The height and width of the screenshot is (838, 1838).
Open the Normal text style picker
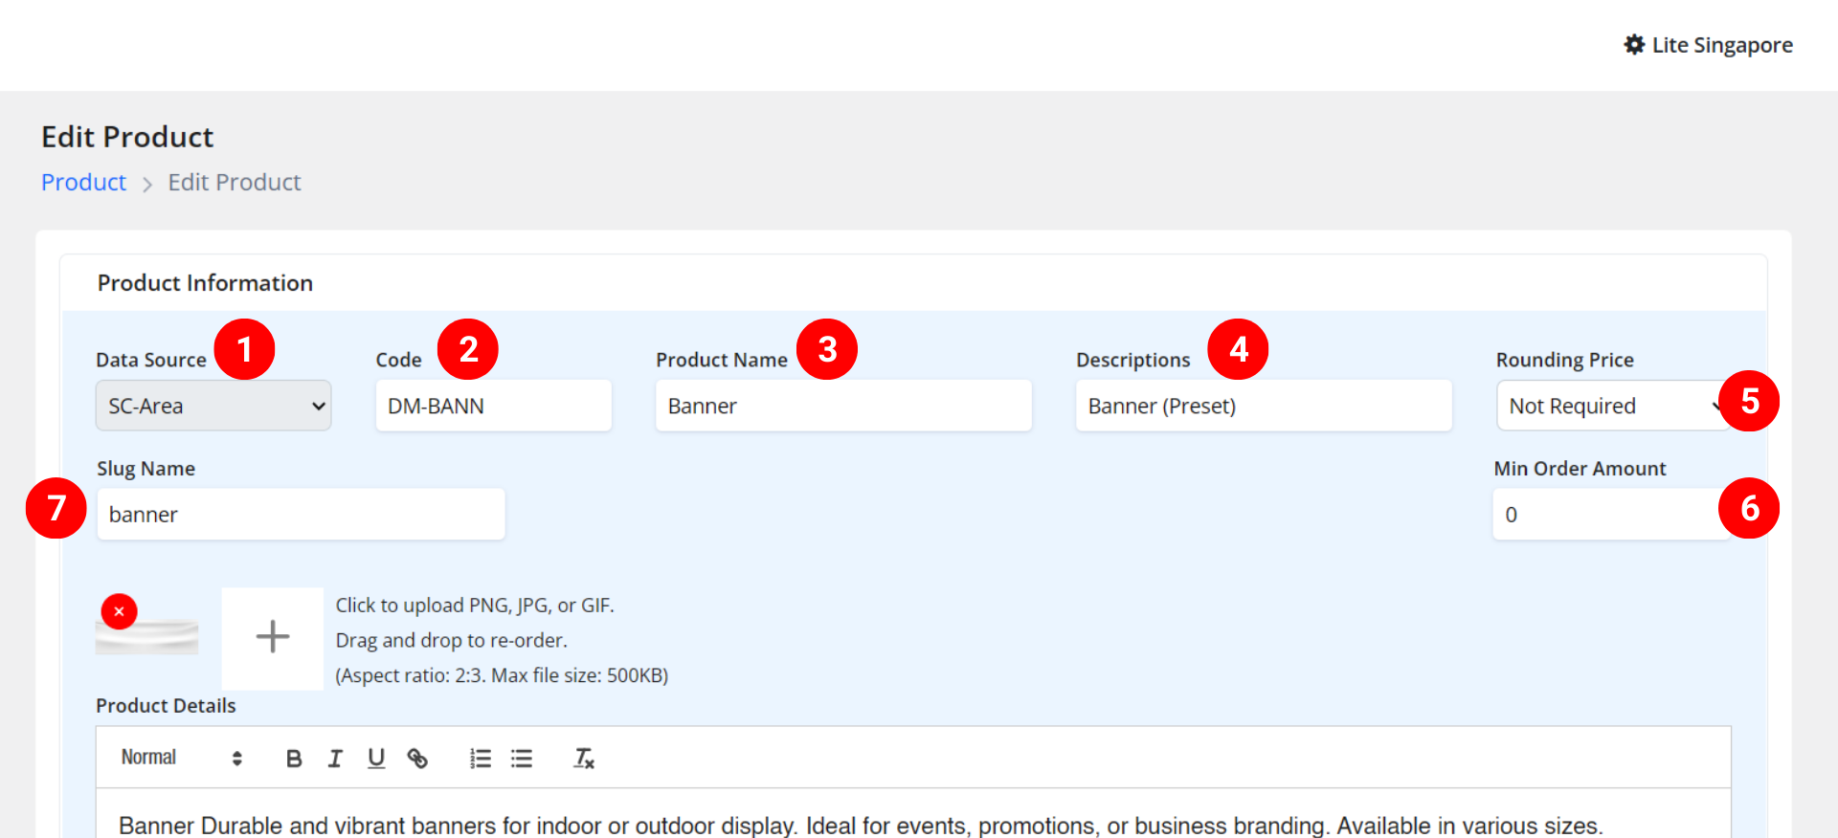181,758
